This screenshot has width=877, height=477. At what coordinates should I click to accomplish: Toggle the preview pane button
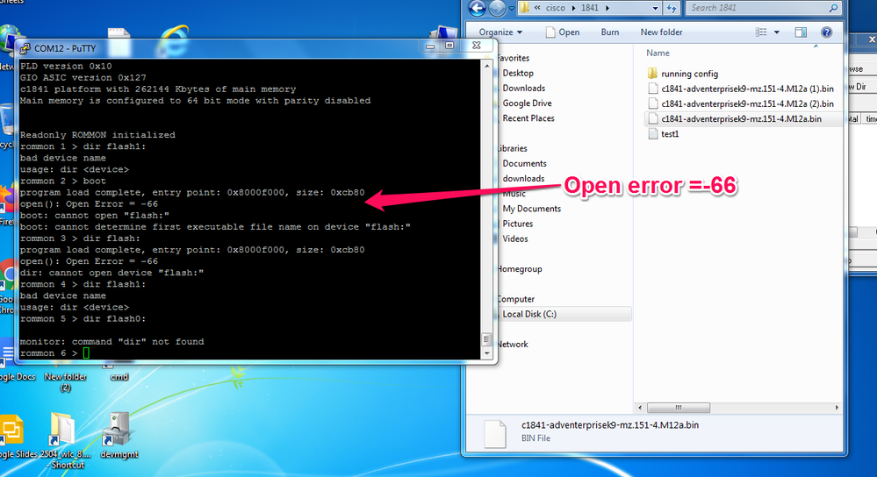(x=801, y=32)
